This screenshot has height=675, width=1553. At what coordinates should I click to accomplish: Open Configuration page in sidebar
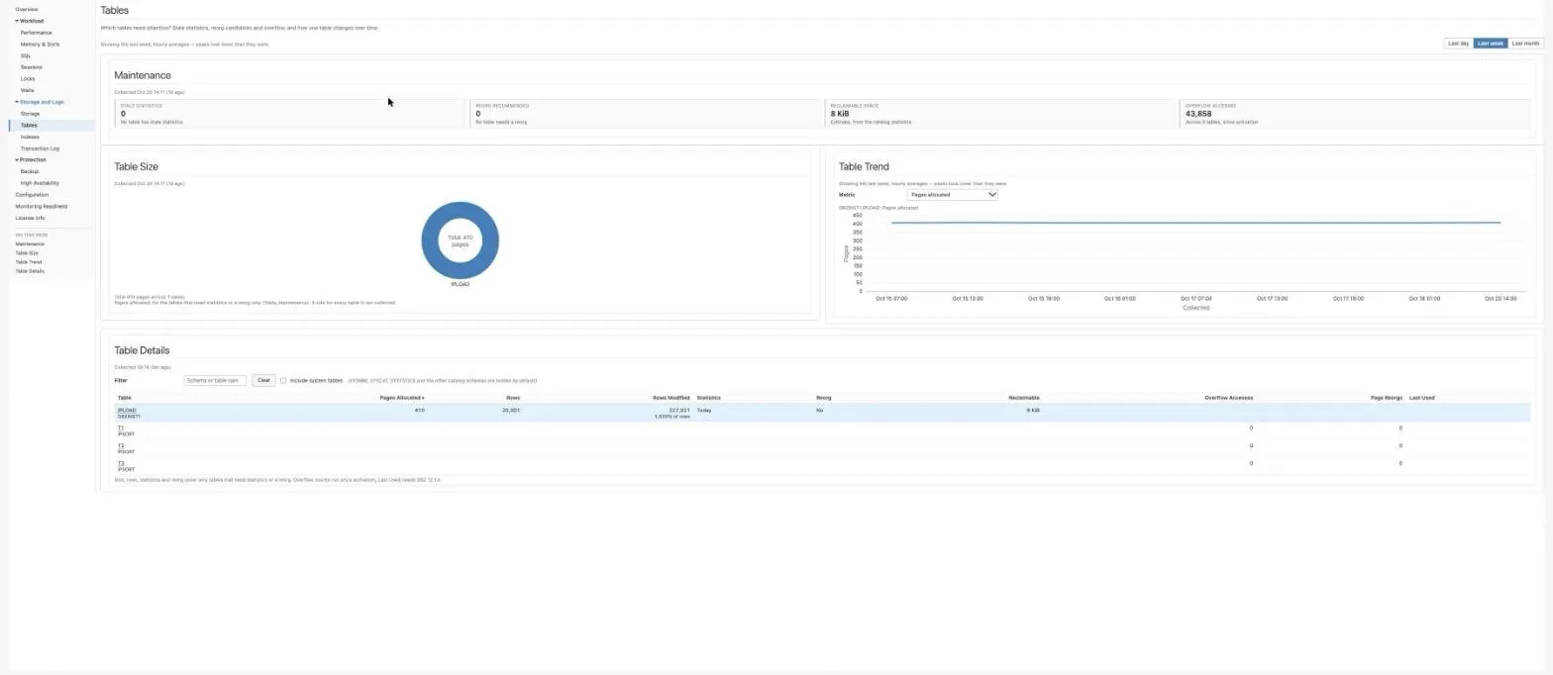click(32, 195)
